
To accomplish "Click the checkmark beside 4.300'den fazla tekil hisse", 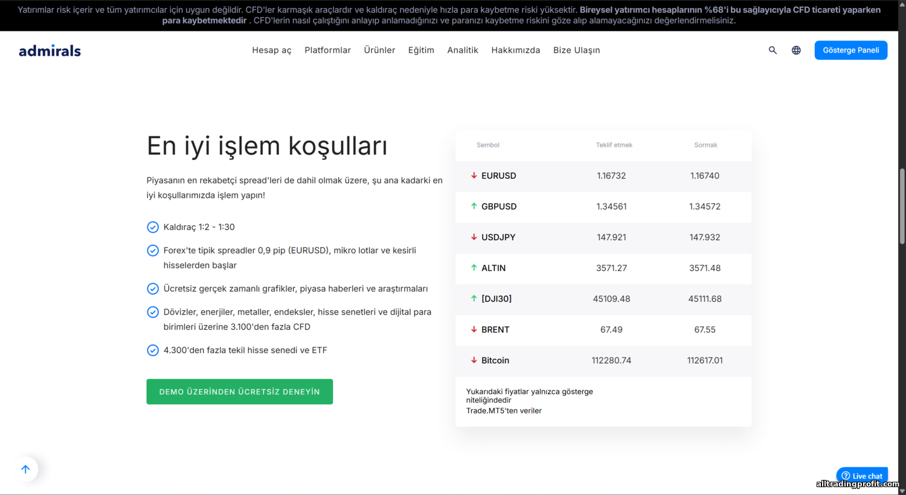I will pos(153,350).
